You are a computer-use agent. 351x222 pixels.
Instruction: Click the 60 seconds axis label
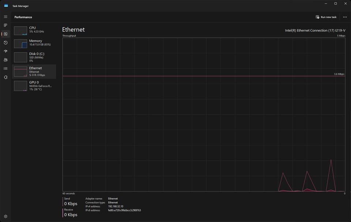tap(69, 193)
